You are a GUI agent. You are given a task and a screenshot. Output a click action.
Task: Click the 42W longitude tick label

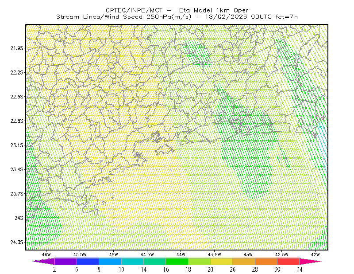coord(315,254)
